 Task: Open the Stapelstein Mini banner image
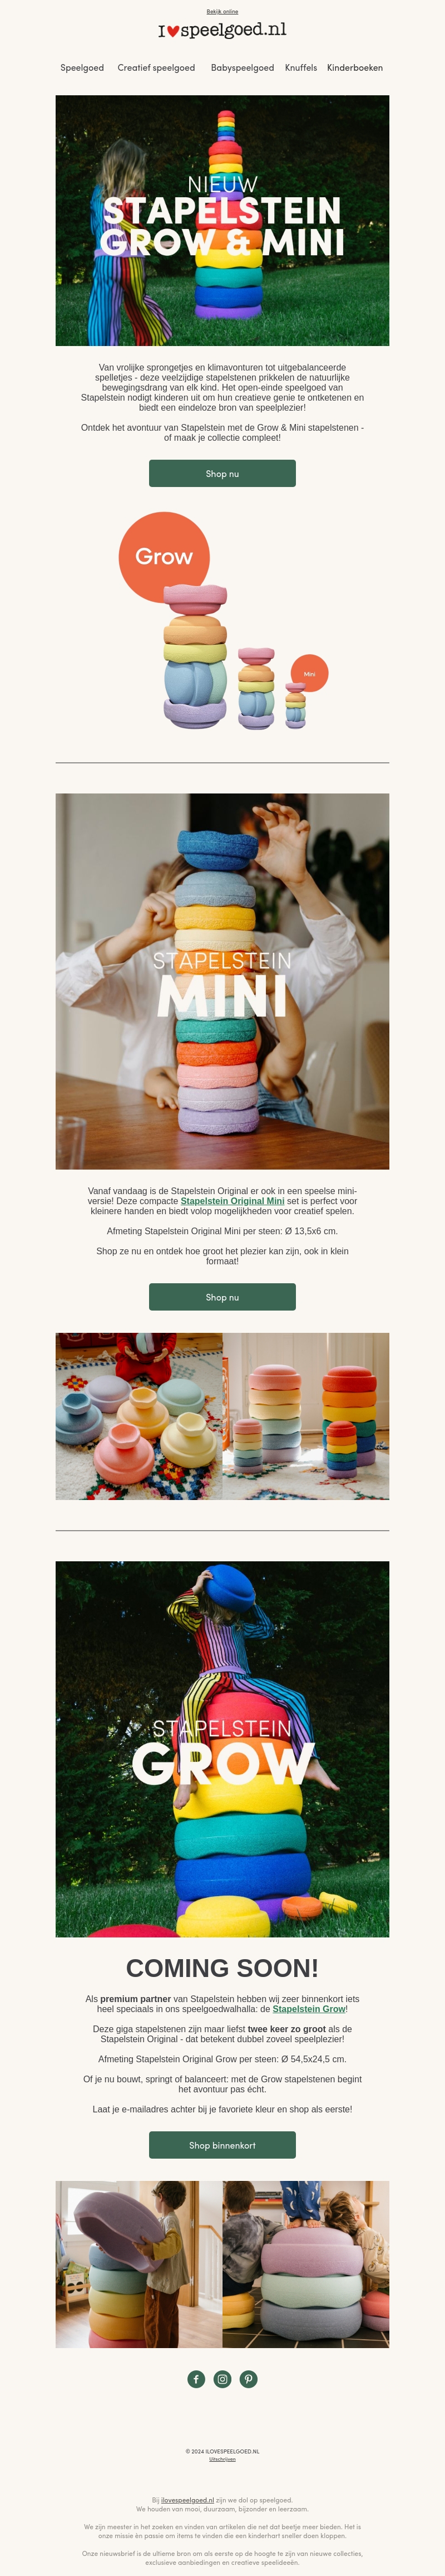[222, 981]
